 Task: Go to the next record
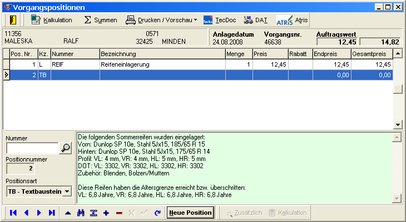[x=39, y=213]
